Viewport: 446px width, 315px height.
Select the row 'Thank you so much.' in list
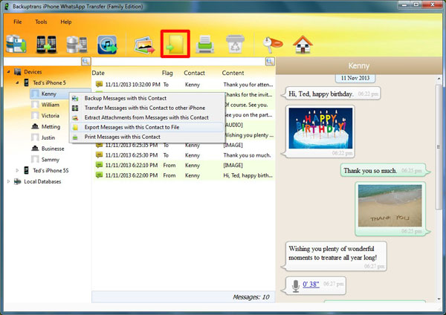[184, 155]
